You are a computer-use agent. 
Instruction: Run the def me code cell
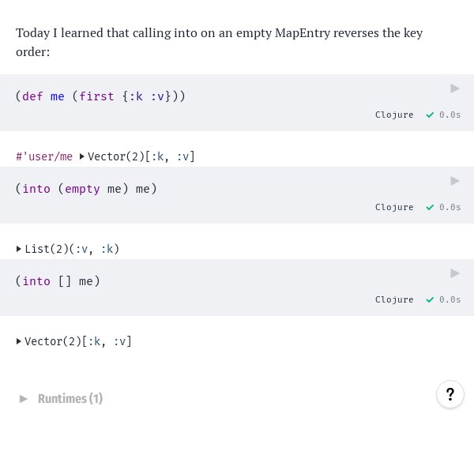point(455,88)
